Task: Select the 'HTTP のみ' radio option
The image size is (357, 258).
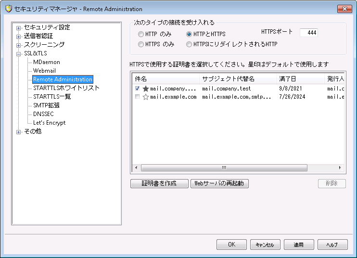Action: coord(141,34)
